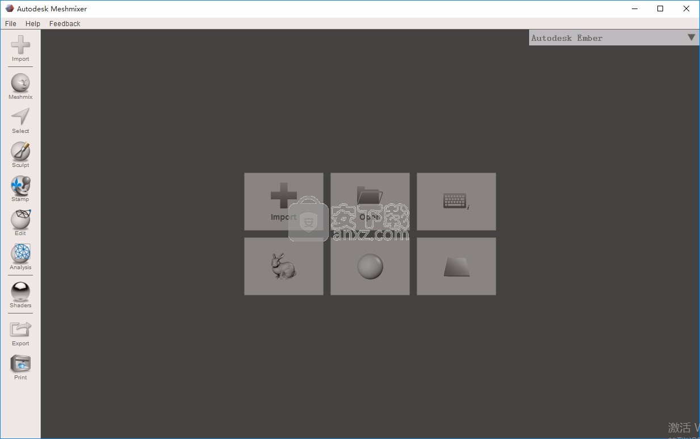700x439 pixels.
Task: Maximize the Meshmixer window
Action: coord(660,9)
